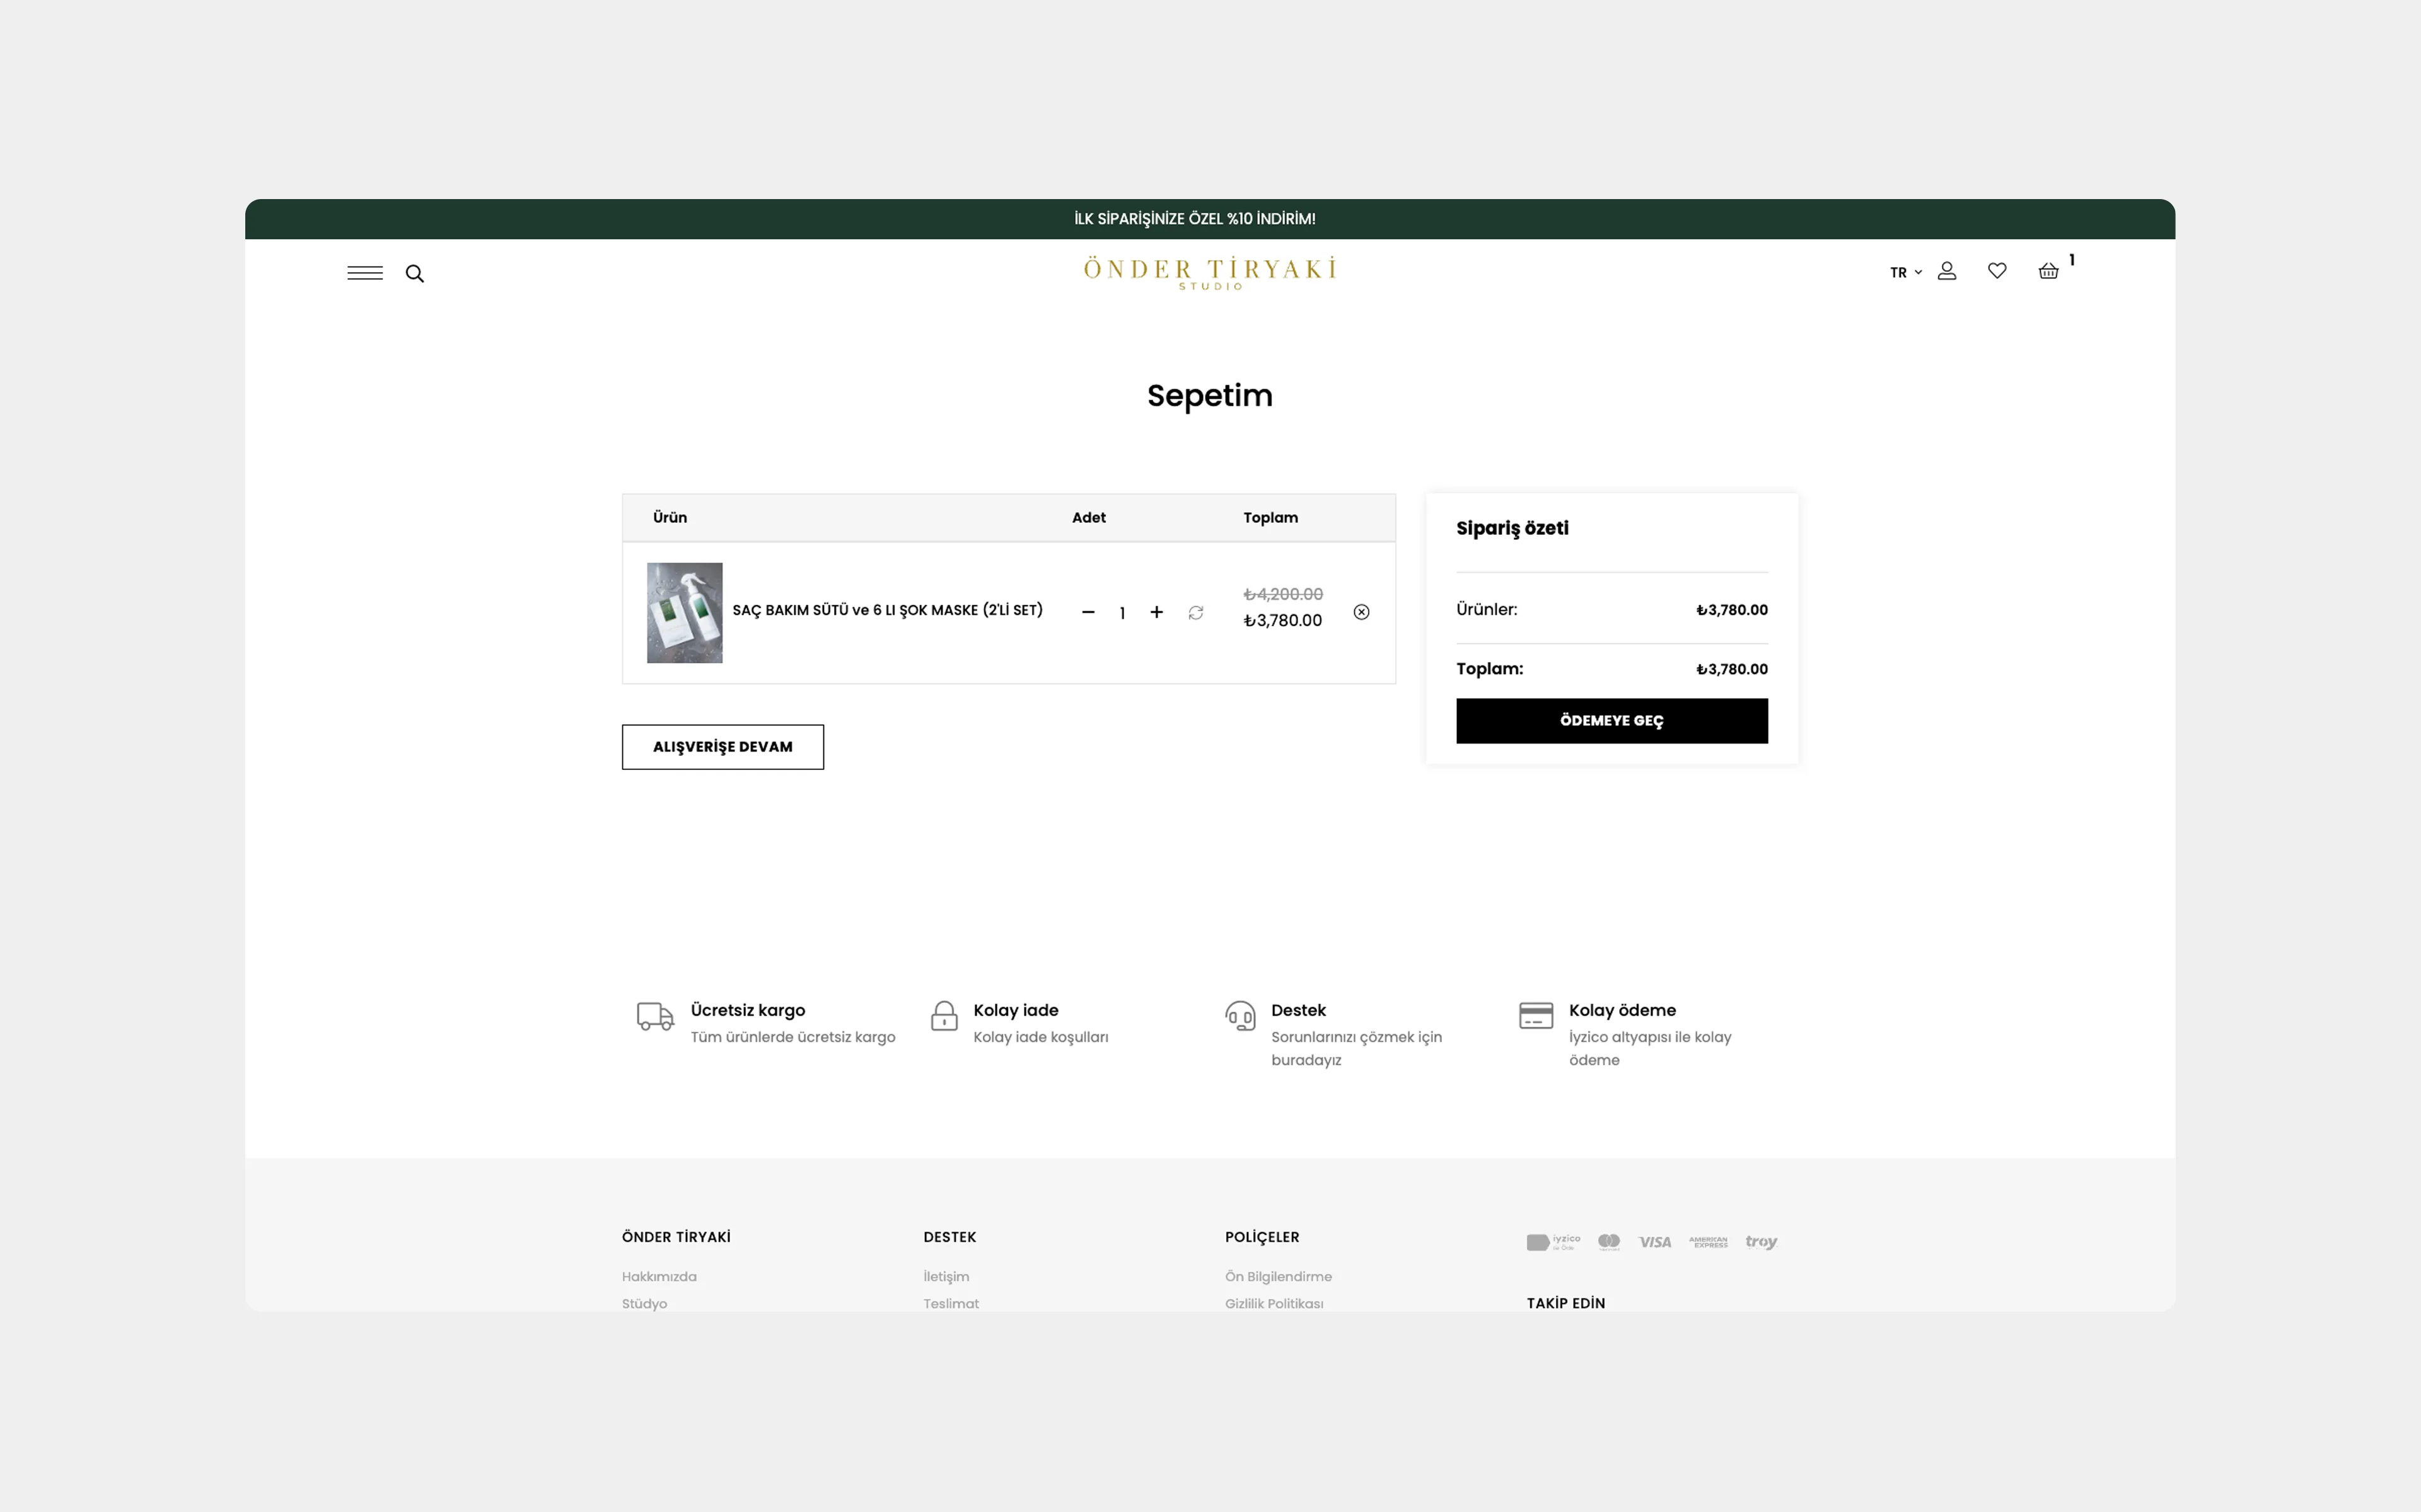
Task: Open the user account icon
Action: [x=1947, y=271]
